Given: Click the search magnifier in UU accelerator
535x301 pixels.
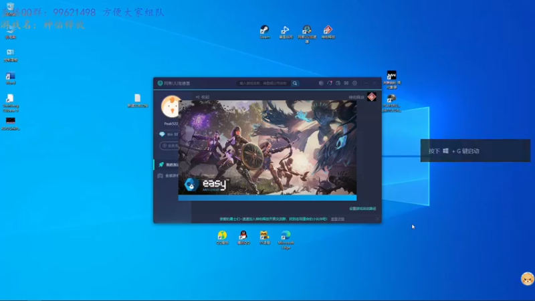Looking at the screenshot, I should click(295, 83).
